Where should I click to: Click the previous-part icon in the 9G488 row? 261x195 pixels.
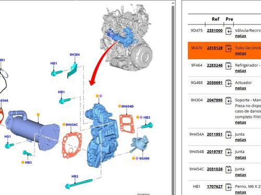pyautogui.click(x=229, y=83)
